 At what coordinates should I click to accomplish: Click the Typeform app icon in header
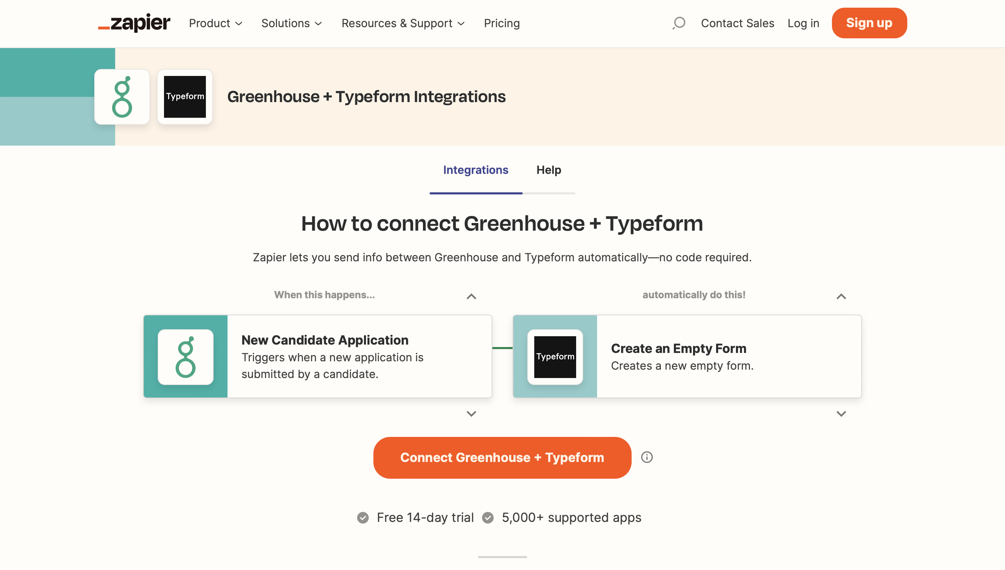pos(185,97)
